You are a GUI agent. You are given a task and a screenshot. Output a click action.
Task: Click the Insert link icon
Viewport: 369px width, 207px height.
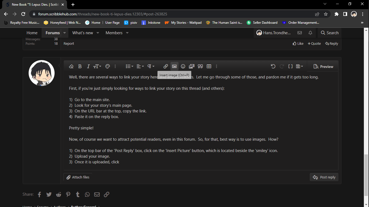[x=166, y=66]
